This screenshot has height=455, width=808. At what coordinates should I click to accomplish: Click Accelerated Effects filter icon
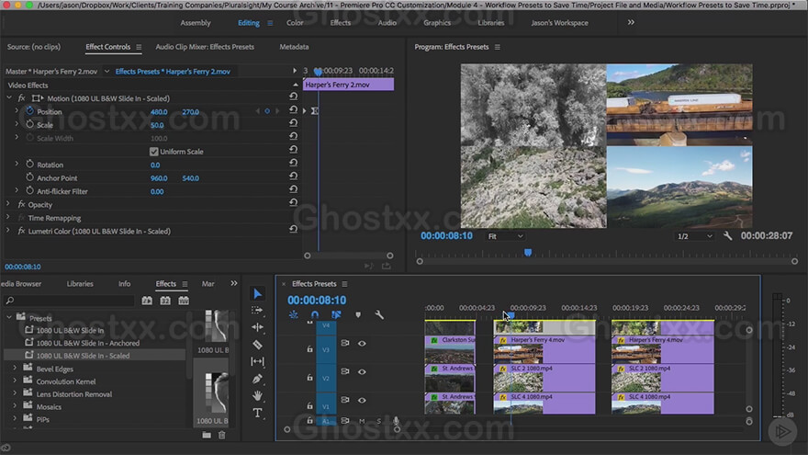[x=147, y=301]
